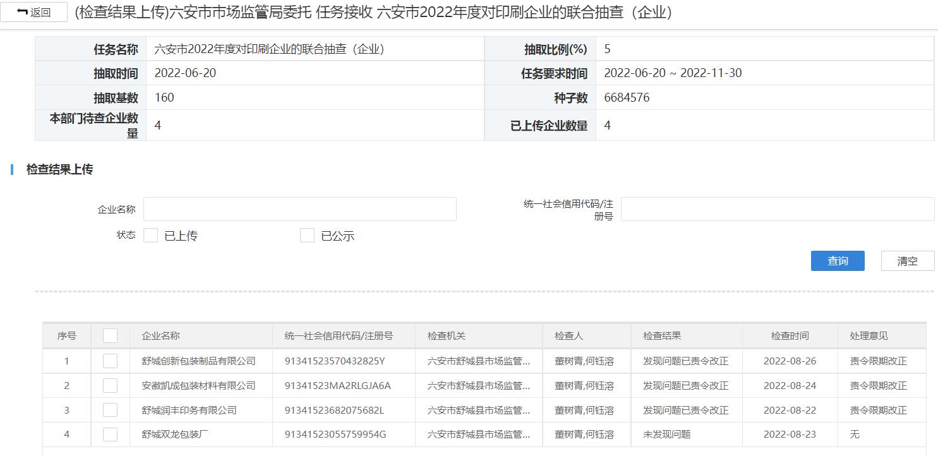Click the 企业名称 column header

(x=160, y=336)
